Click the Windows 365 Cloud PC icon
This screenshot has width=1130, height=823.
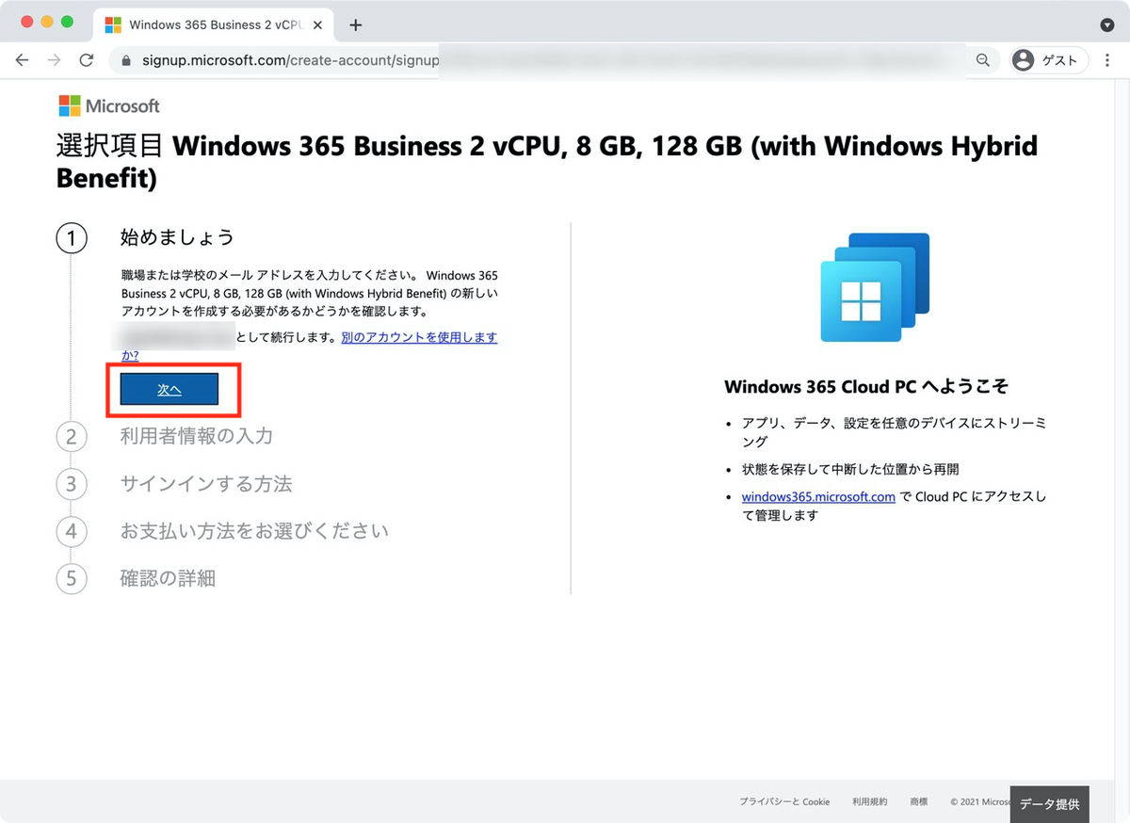point(875,287)
